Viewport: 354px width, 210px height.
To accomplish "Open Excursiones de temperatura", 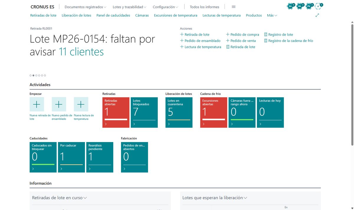I will (176, 15).
